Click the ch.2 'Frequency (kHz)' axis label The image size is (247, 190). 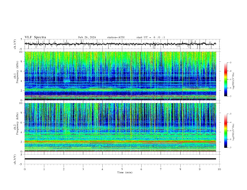pyautogui.click(x=17, y=123)
